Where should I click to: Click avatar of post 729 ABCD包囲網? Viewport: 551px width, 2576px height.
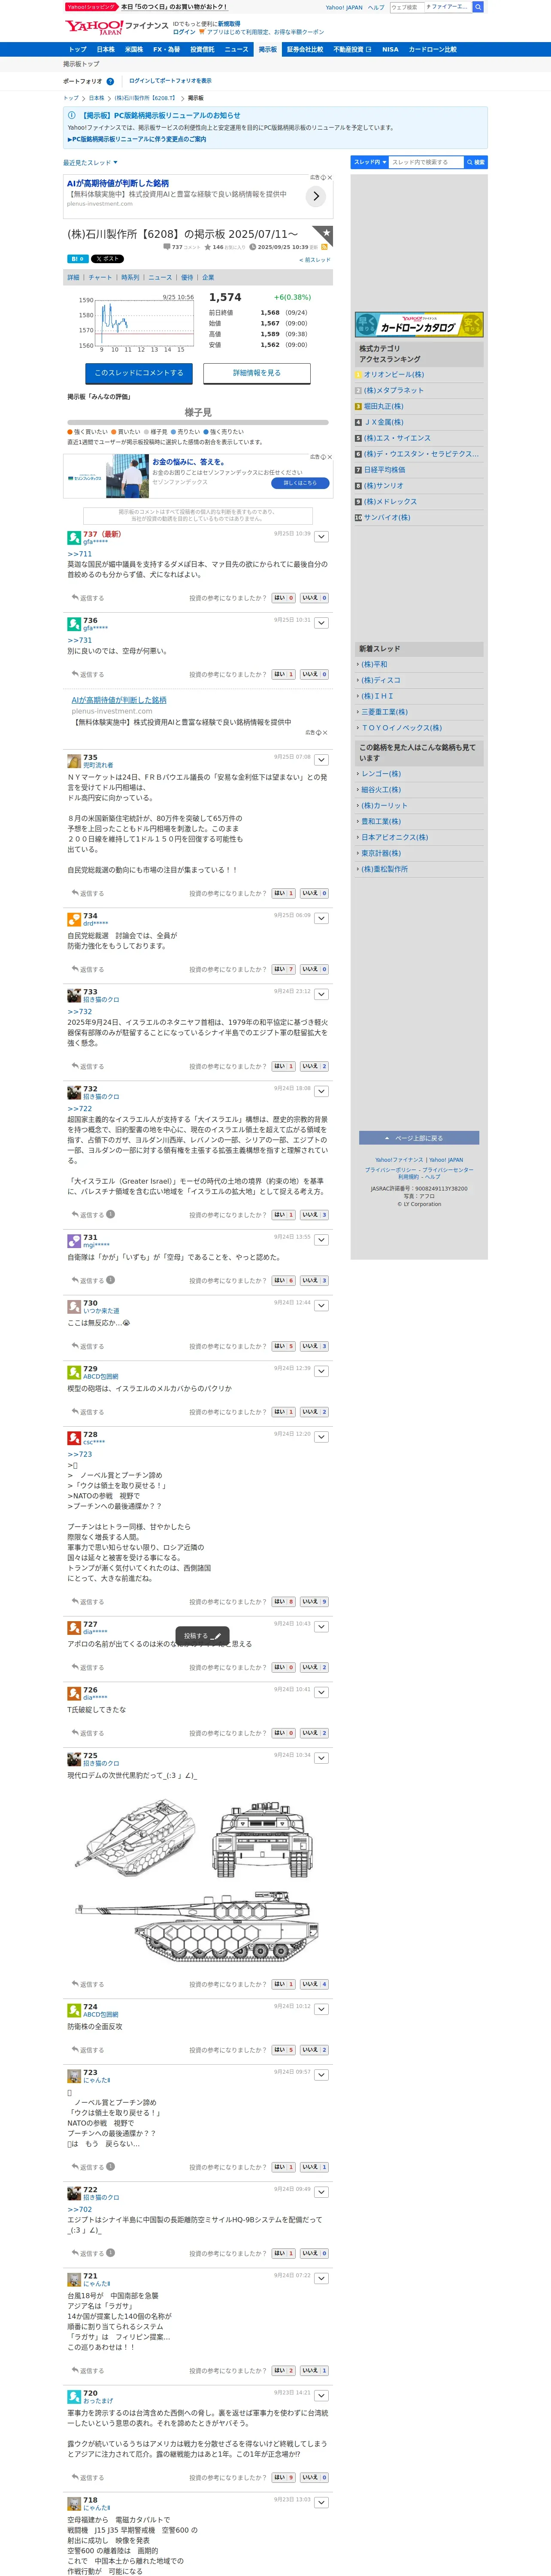(x=74, y=1372)
